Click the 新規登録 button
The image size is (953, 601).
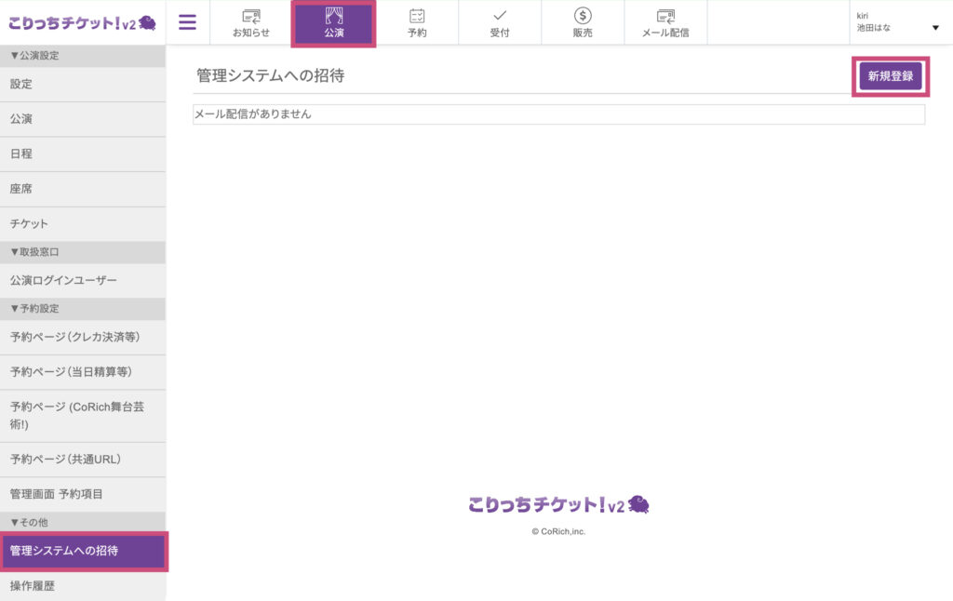point(891,76)
